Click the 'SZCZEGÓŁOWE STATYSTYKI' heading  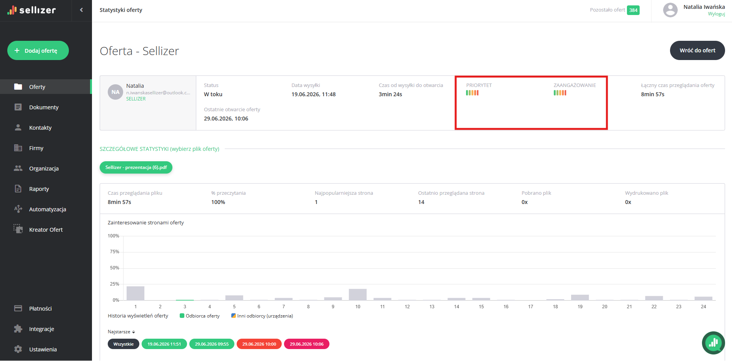tap(159, 149)
